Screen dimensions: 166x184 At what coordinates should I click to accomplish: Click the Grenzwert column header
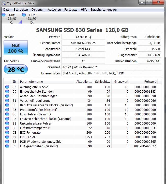[121, 81]
